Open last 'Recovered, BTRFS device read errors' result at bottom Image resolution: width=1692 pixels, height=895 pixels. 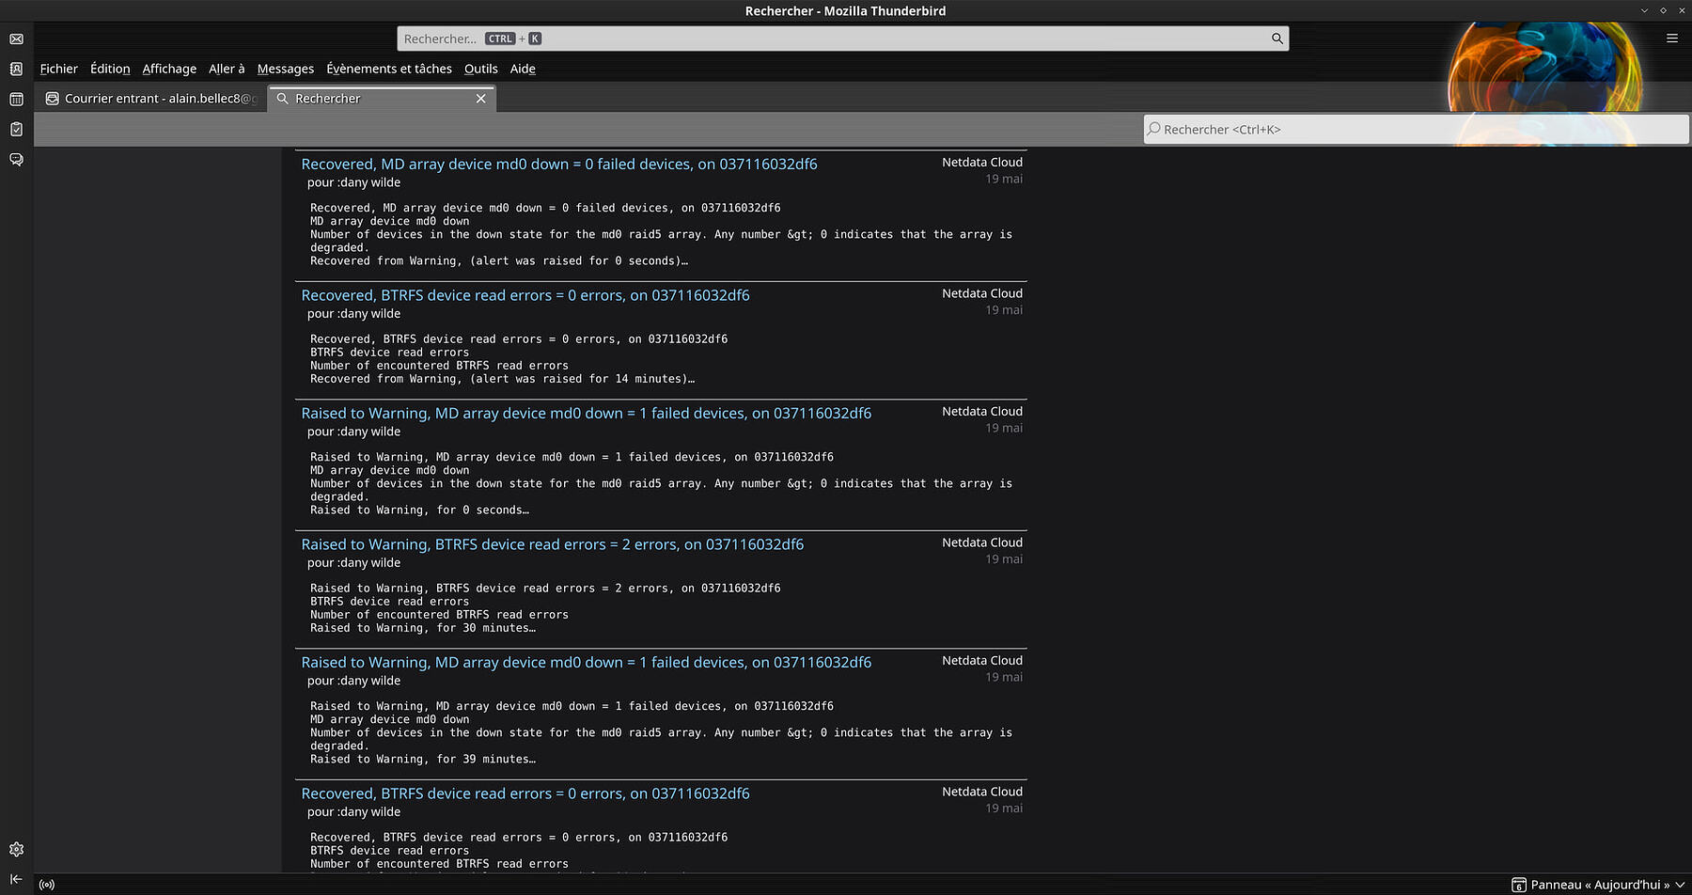(x=525, y=793)
